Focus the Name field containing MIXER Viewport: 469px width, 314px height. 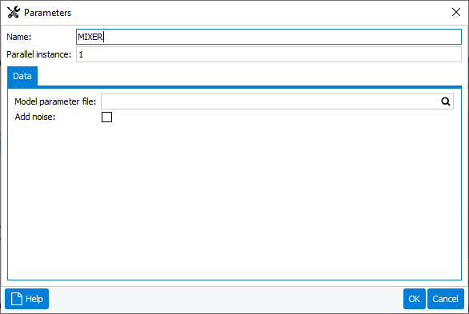click(269, 37)
